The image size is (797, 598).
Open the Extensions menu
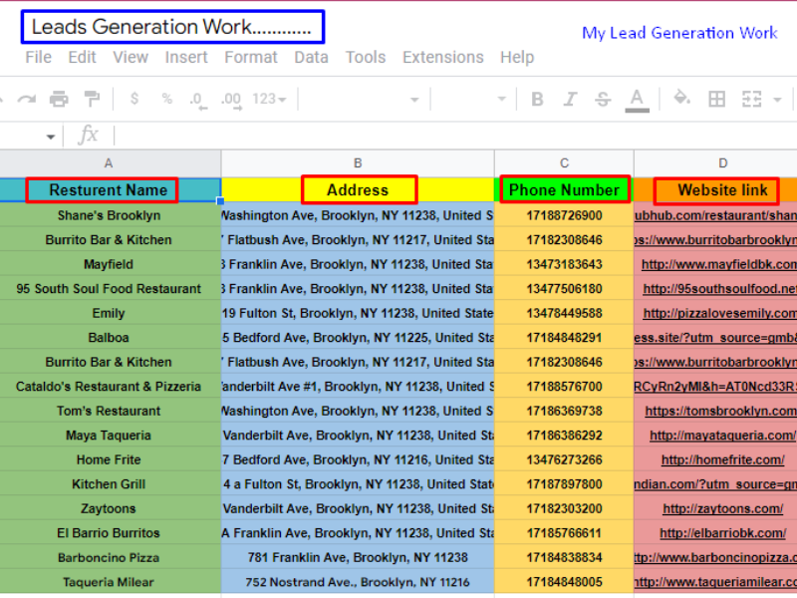442,57
